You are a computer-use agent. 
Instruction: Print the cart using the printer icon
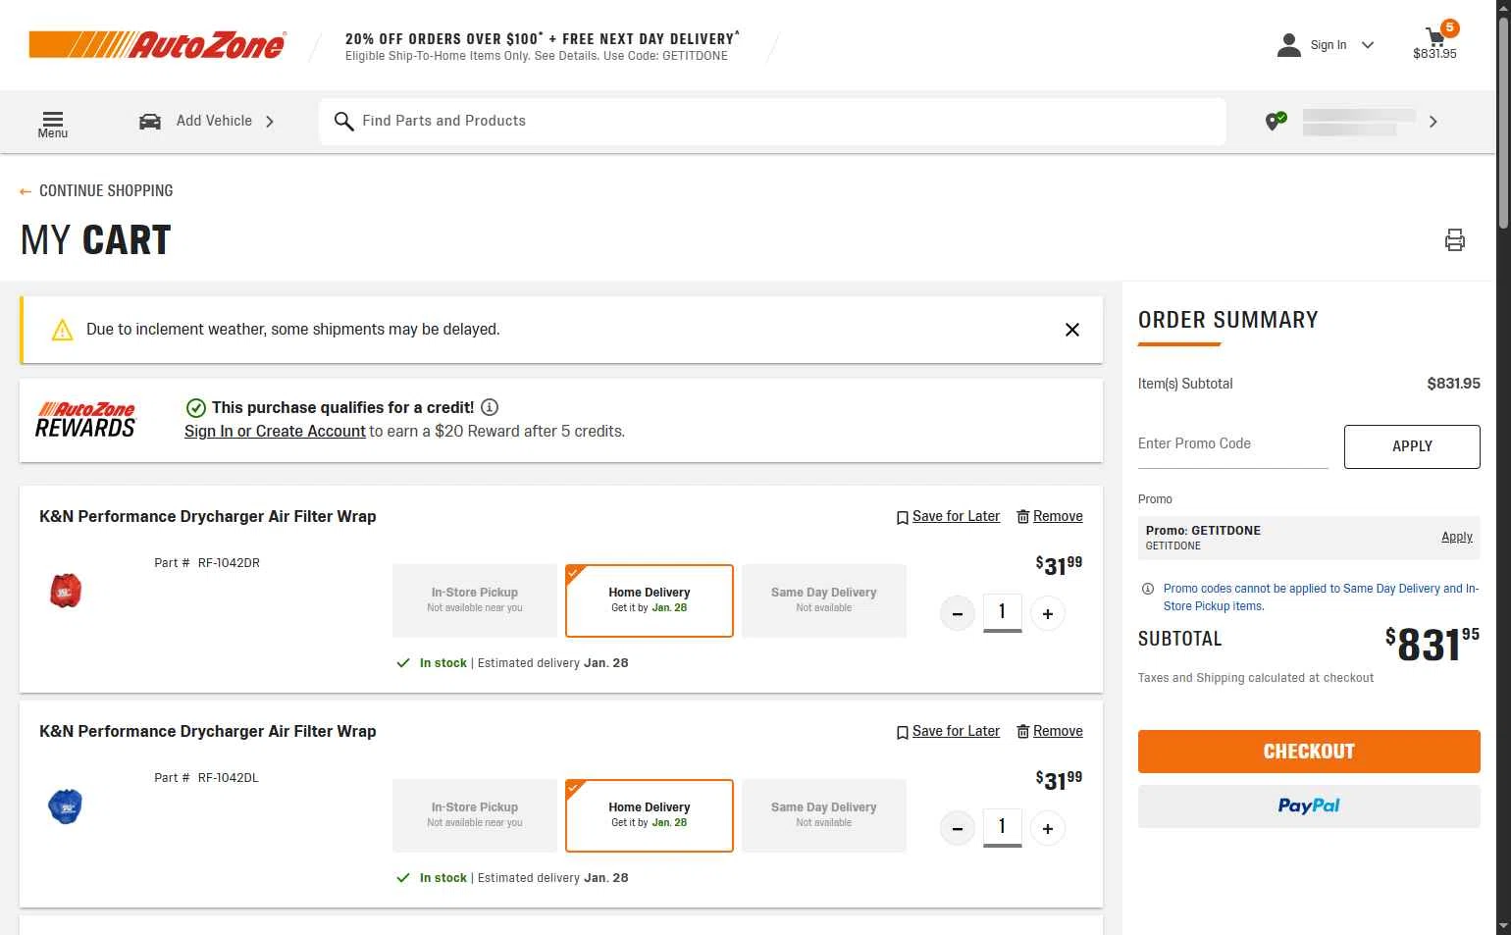point(1454,240)
